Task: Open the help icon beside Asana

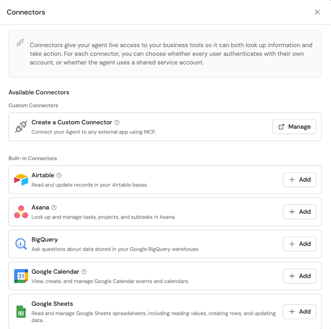Action: click(54, 207)
